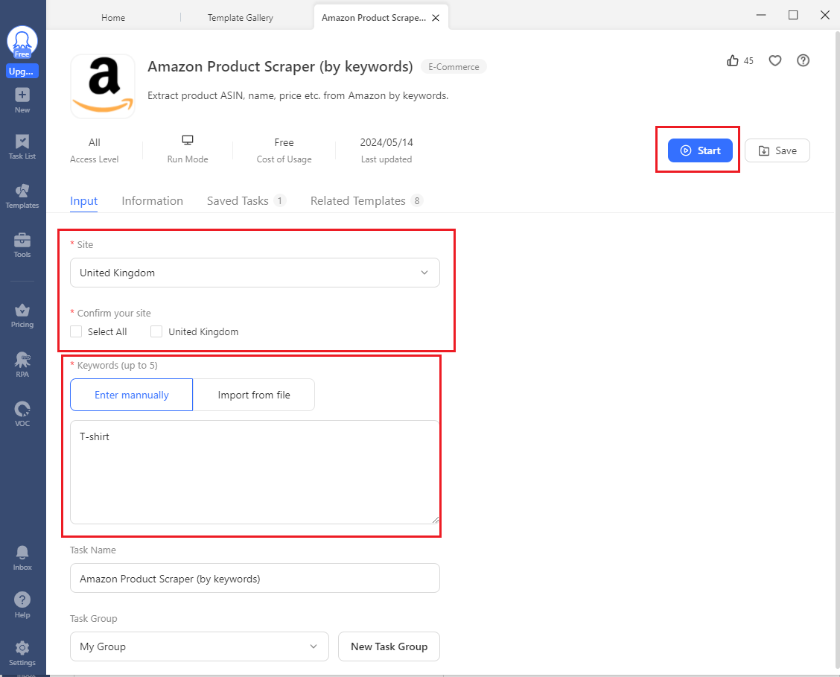Open Inbox notifications in sidebar
Viewport: 840px width, 677px height.
point(22,558)
